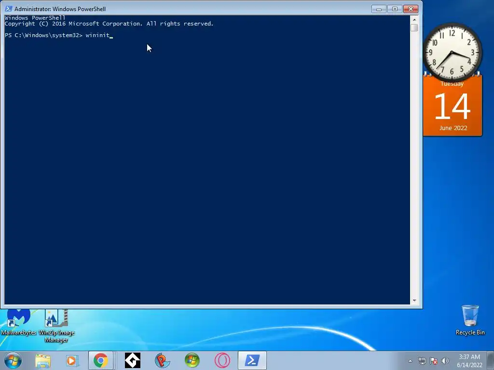Click the PowerShell scrollbar thumb
The width and height of the screenshot is (494, 370).
pyautogui.click(x=414, y=27)
